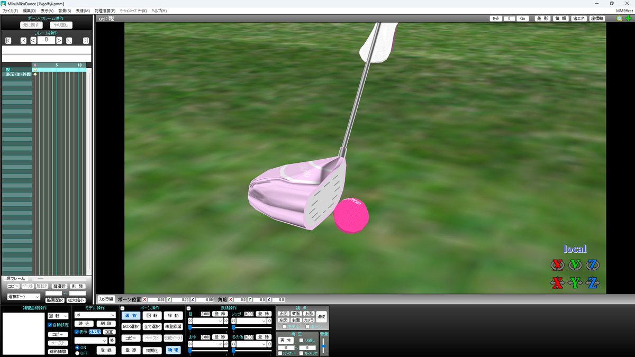
Task: Previous eyebrow morph arrow button
Action: tap(190, 344)
